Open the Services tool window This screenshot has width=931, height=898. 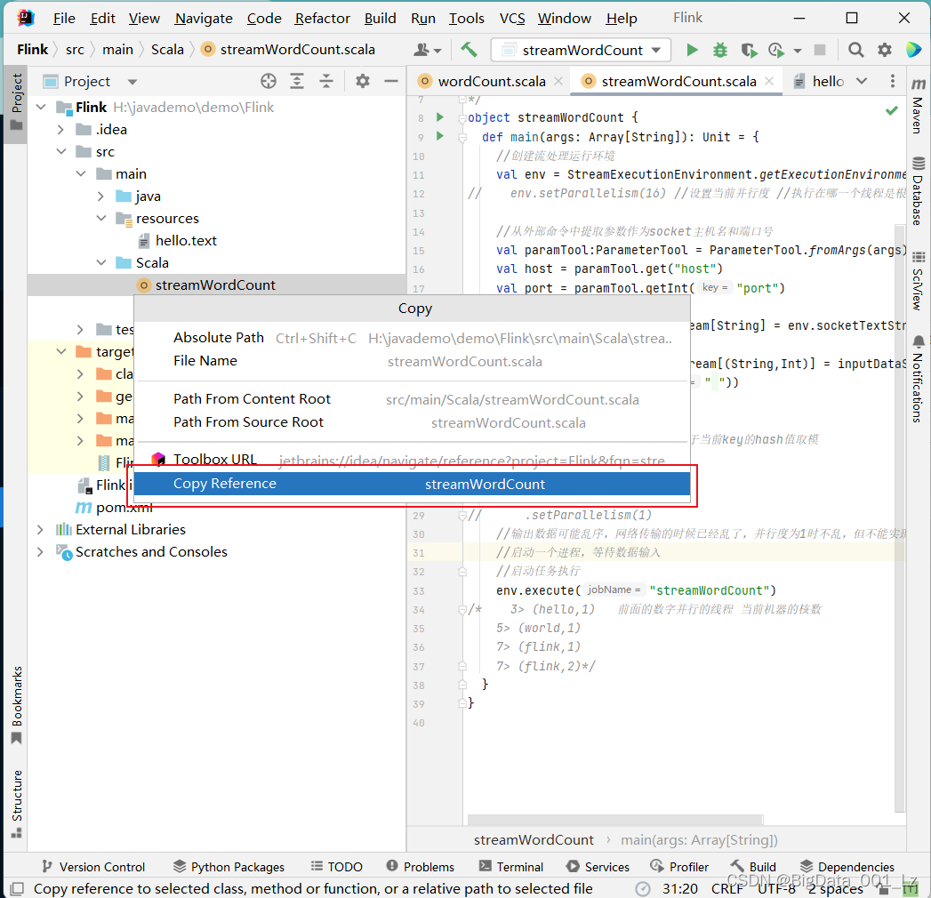point(598,867)
